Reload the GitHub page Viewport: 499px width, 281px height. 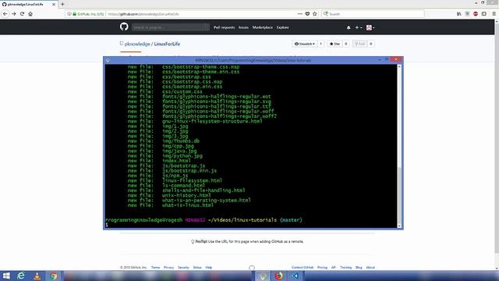click(x=22, y=14)
